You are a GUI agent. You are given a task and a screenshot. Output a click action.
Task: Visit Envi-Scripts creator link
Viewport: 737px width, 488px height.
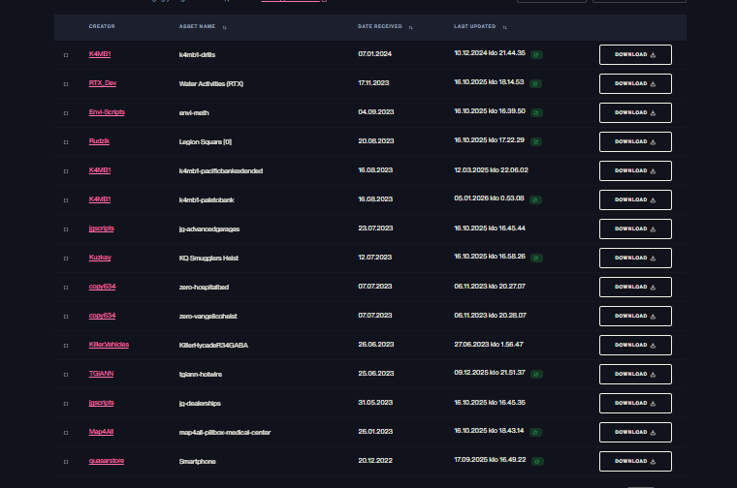click(x=107, y=112)
